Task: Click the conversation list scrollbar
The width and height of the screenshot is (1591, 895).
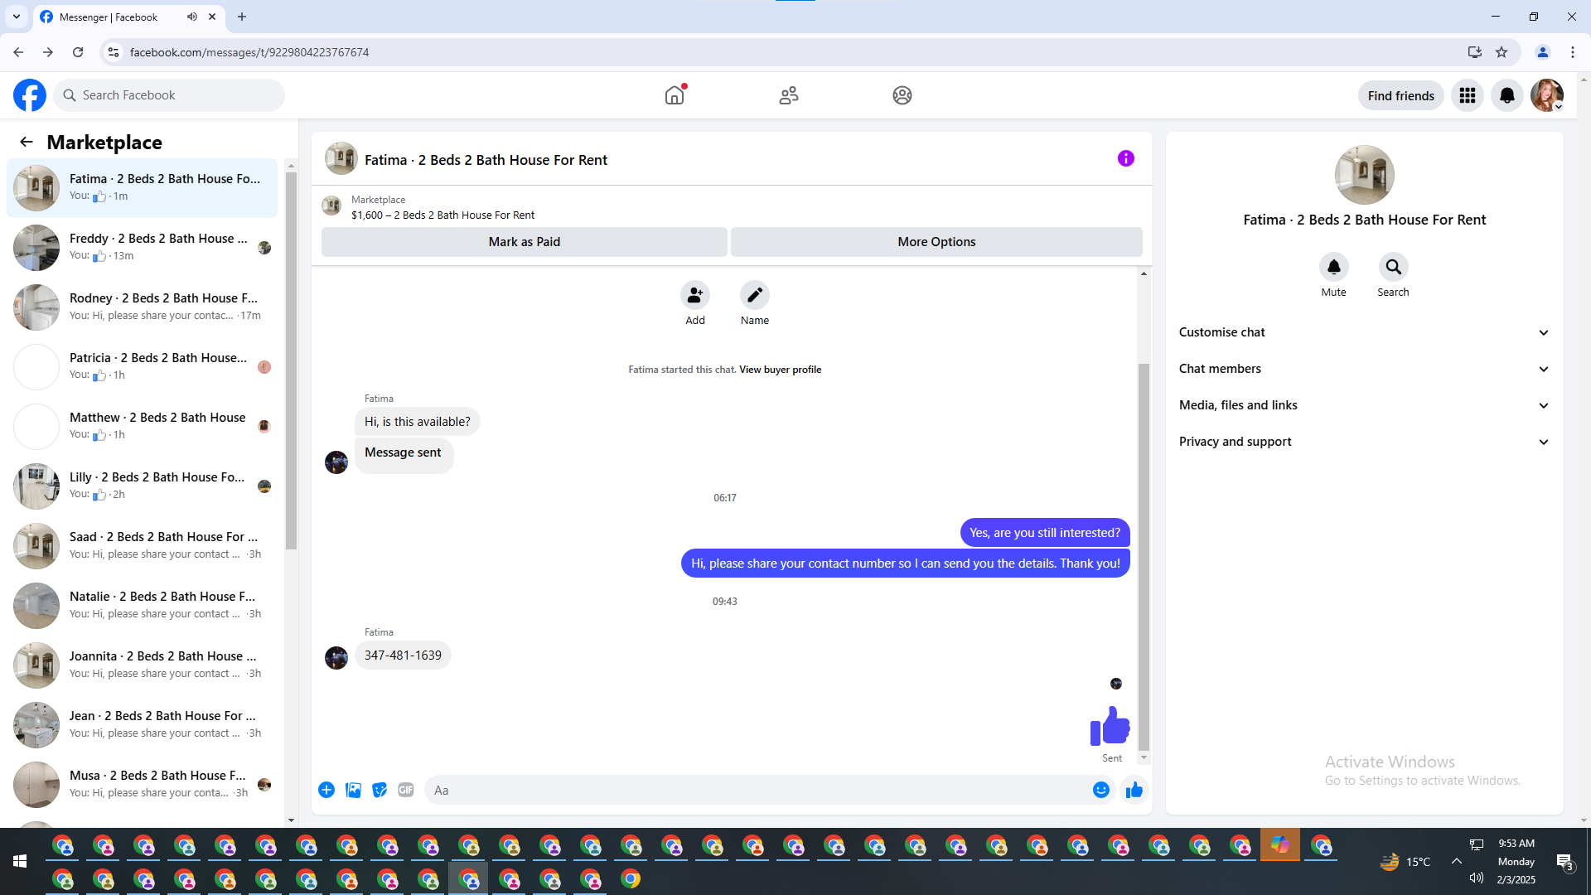Action: (x=291, y=360)
